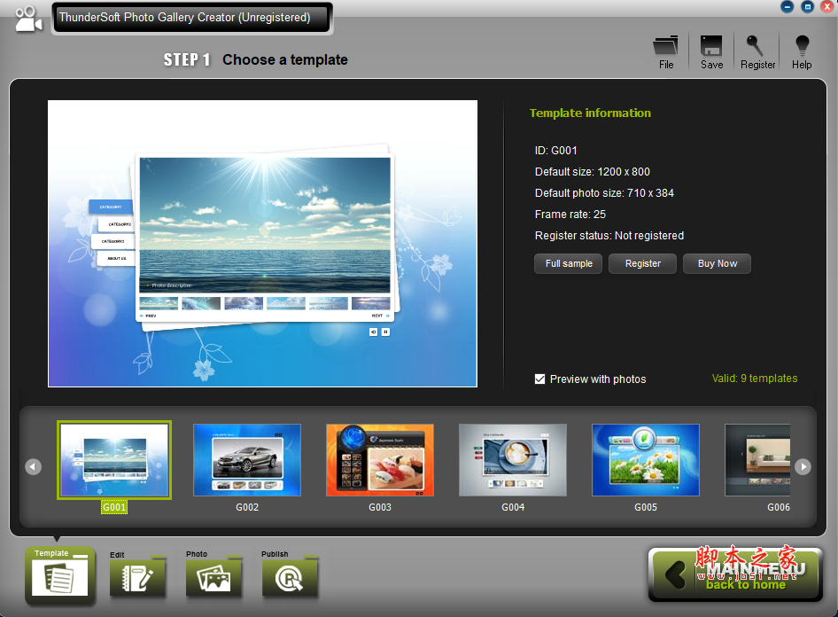The width and height of the screenshot is (838, 617).
Task: Open the Help lightbulb icon
Action: (802, 51)
